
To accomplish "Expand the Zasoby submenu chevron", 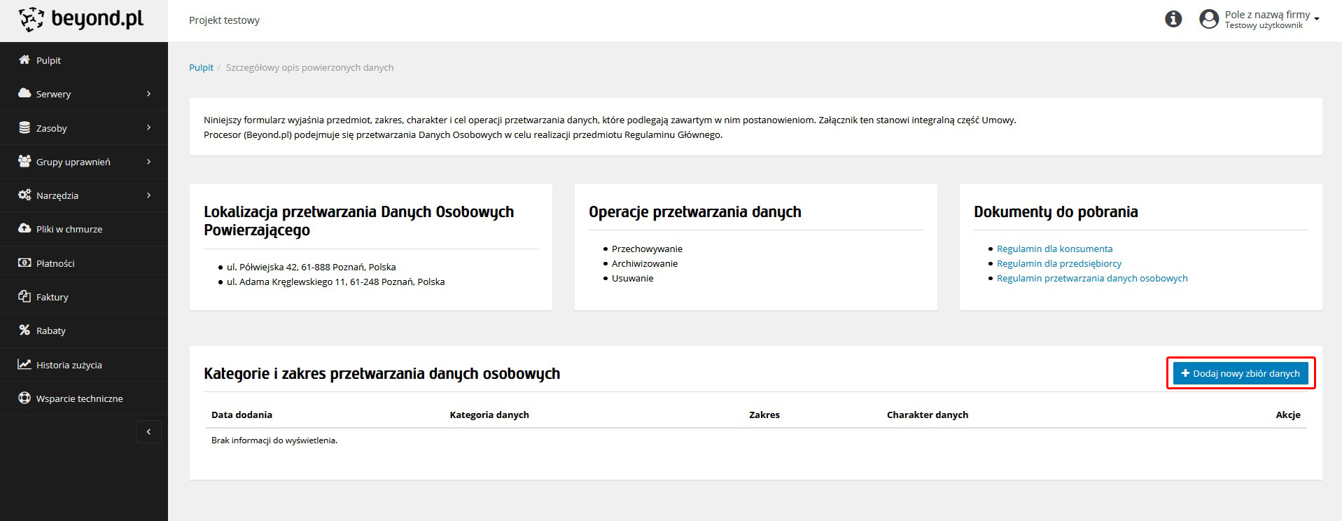I will [148, 127].
